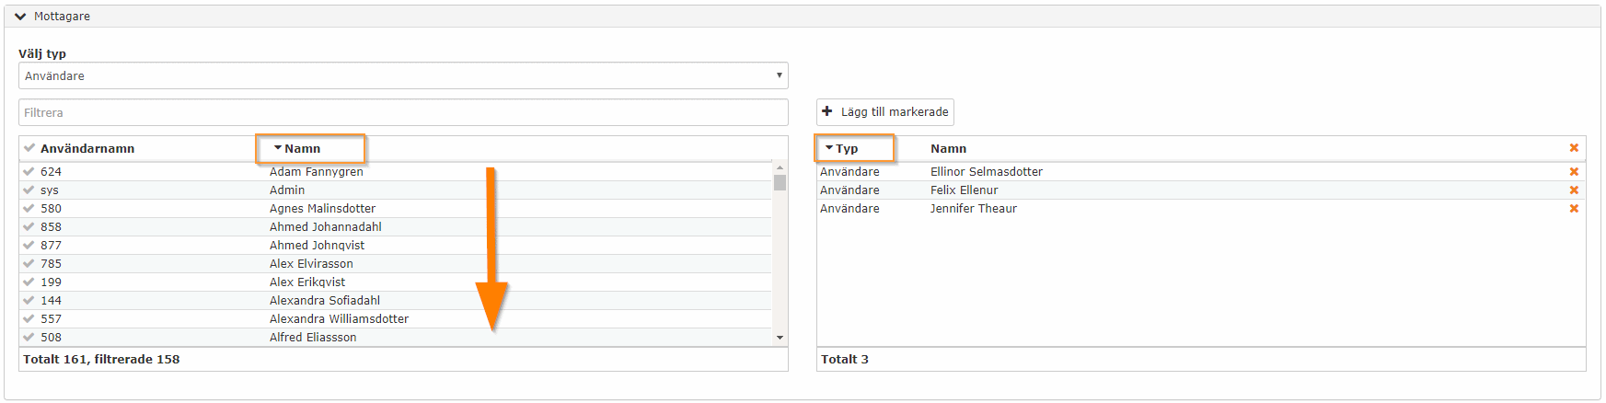1606x403 pixels.
Task: Click remove-all X in recipients header
Action: [1574, 148]
